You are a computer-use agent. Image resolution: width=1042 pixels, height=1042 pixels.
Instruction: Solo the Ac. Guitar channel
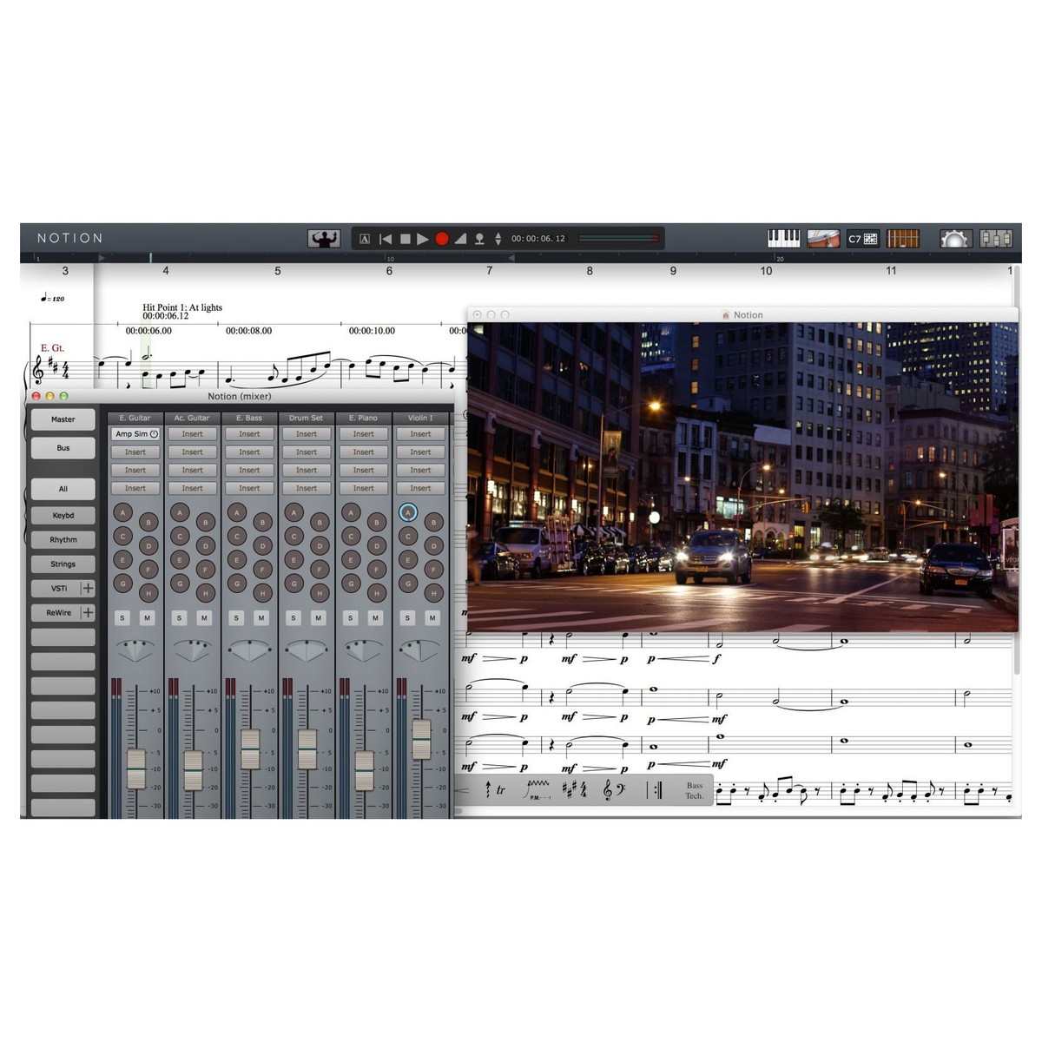pyautogui.click(x=179, y=618)
